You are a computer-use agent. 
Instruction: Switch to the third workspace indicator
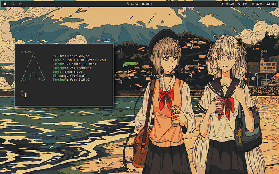click(x=19, y=4)
